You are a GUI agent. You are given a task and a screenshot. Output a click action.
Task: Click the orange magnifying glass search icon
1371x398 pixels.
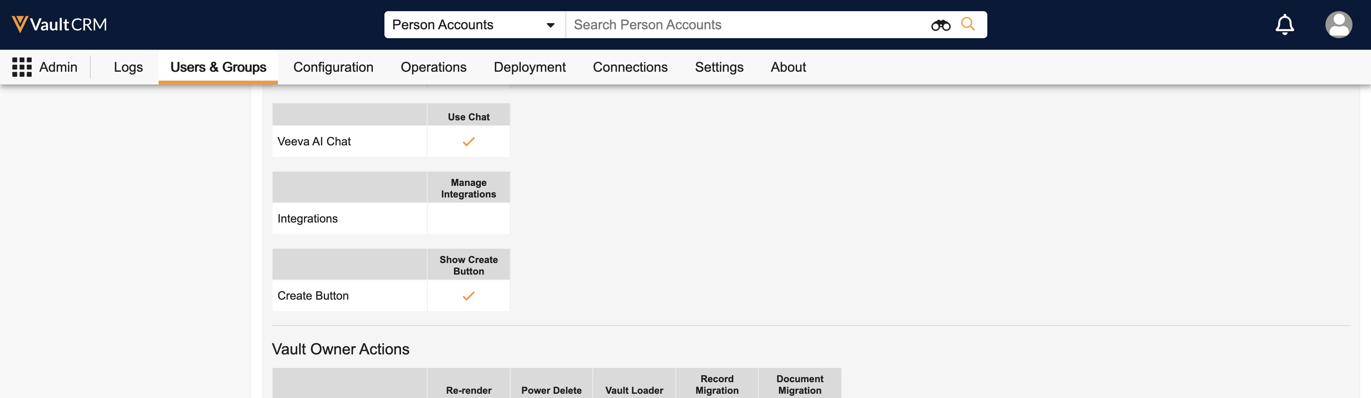point(968,24)
